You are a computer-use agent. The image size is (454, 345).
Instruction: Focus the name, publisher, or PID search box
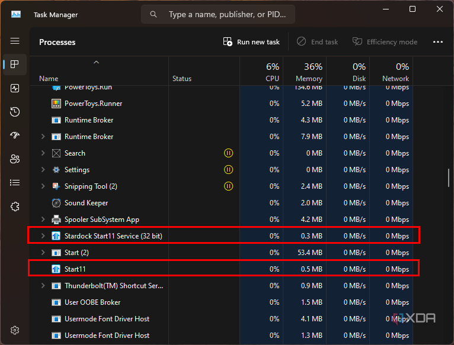coord(218,14)
